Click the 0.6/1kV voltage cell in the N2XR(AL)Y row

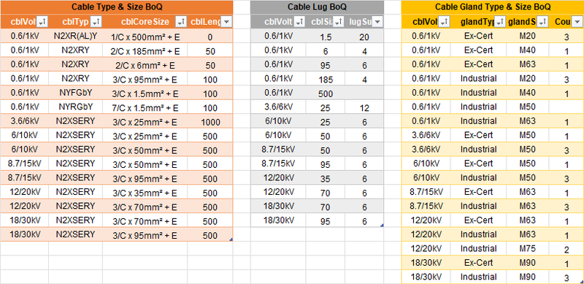(25, 37)
